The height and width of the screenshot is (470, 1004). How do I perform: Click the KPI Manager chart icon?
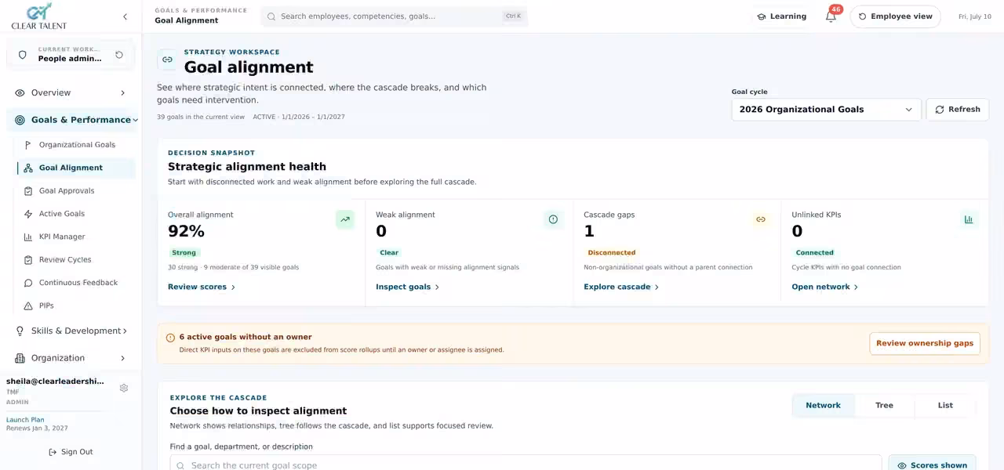[x=28, y=237]
